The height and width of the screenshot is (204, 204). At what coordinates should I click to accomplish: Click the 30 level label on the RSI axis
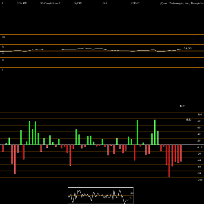click(3, 60)
